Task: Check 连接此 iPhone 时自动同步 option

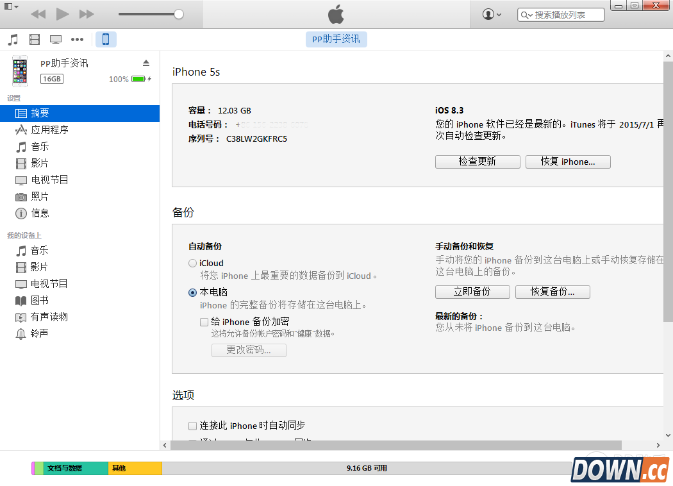Action: click(x=192, y=425)
